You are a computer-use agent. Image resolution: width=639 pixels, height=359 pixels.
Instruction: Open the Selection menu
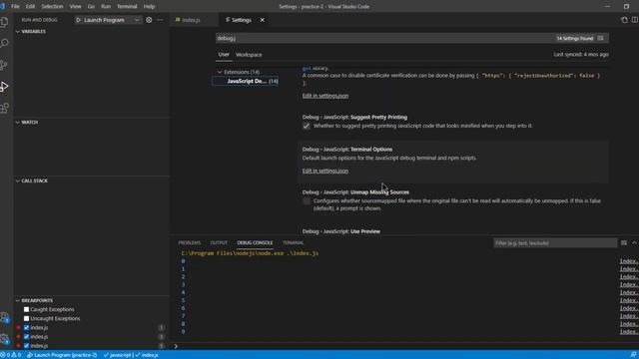(52, 7)
